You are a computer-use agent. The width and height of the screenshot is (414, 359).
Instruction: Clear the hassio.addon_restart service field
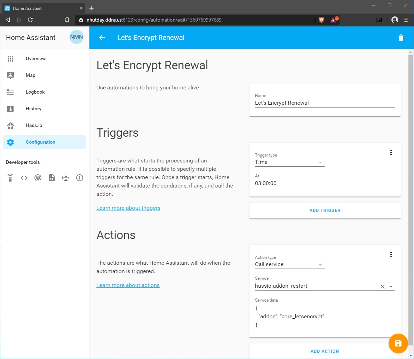382,286
